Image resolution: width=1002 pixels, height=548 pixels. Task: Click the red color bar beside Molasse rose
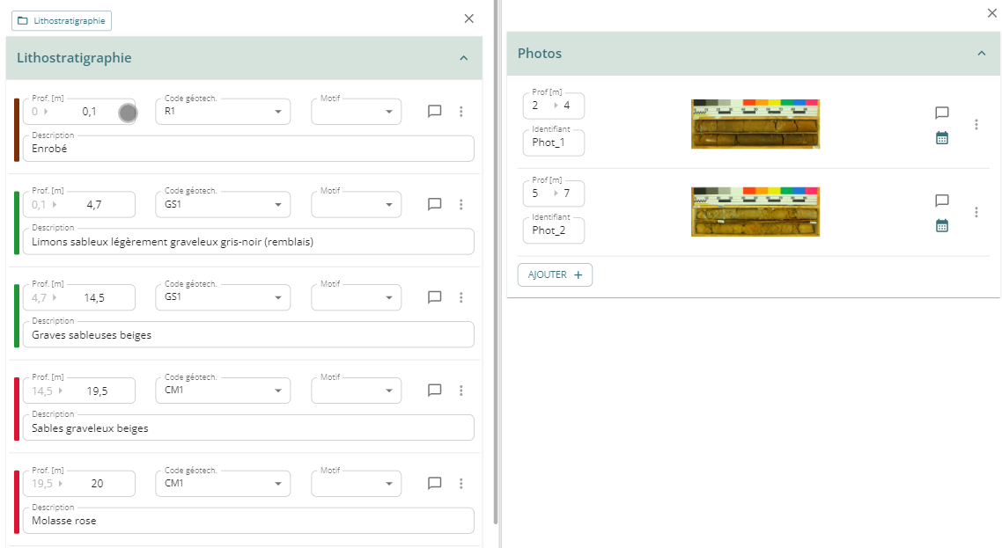pos(16,501)
